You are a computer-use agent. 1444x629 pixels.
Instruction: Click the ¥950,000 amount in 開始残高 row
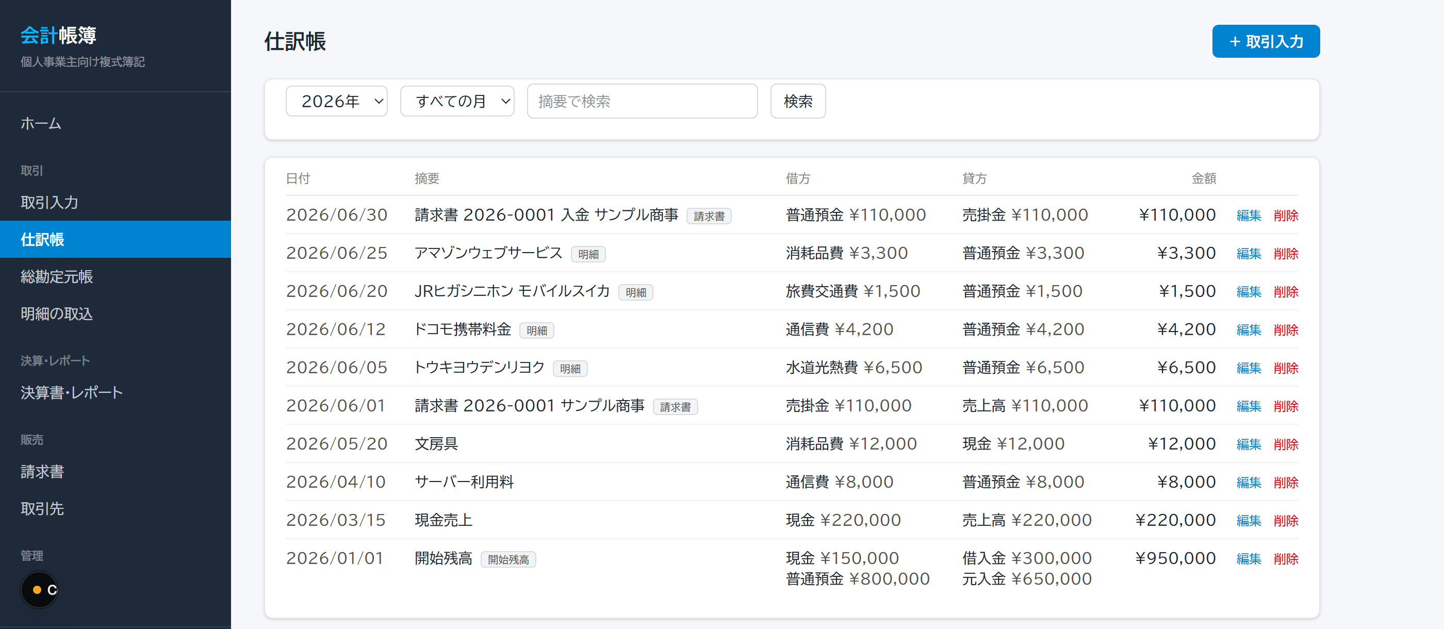(x=1175, y=558)
